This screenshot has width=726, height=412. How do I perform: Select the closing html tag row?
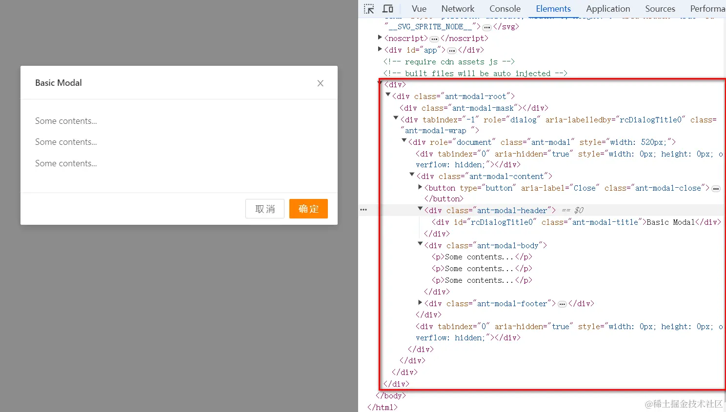pyautogui.click(x=383, y=407)
